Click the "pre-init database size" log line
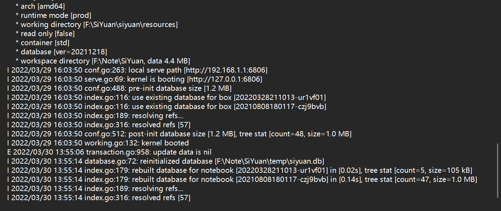The height and width of the screenshot is (211, 501). coord(119,88)
